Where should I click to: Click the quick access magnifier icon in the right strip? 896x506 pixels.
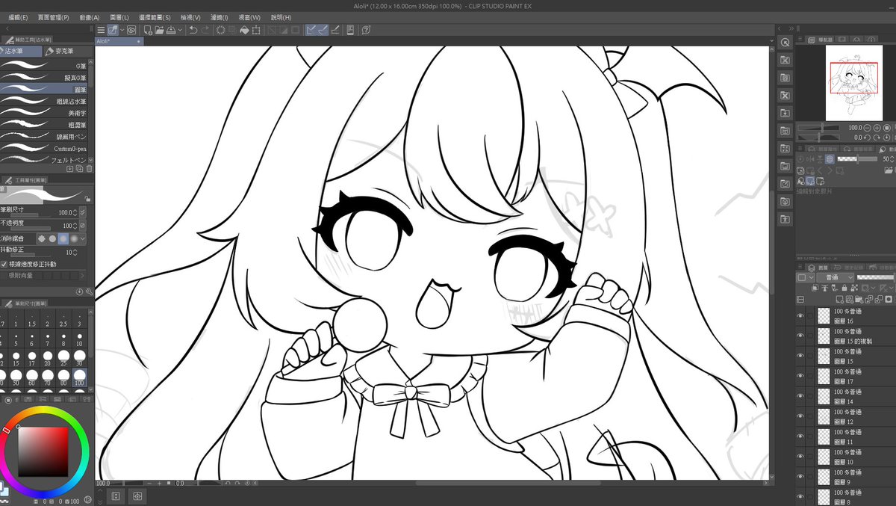pos(785,42)
